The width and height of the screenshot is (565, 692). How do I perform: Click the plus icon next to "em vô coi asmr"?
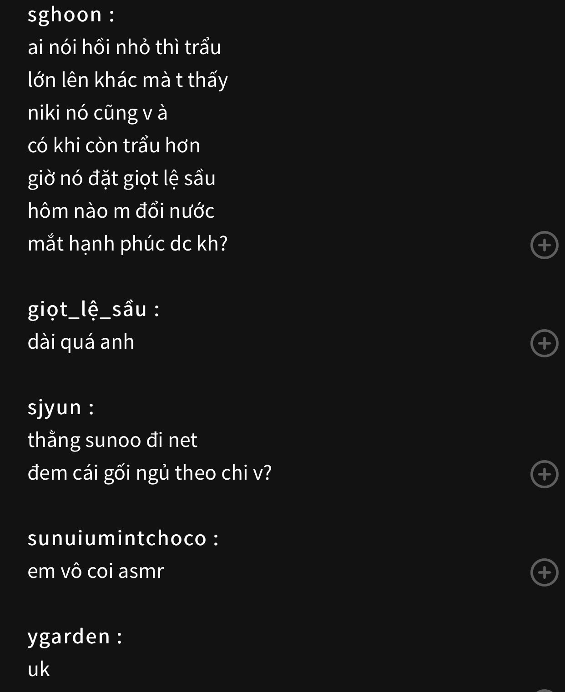click(x=544, y=572)
